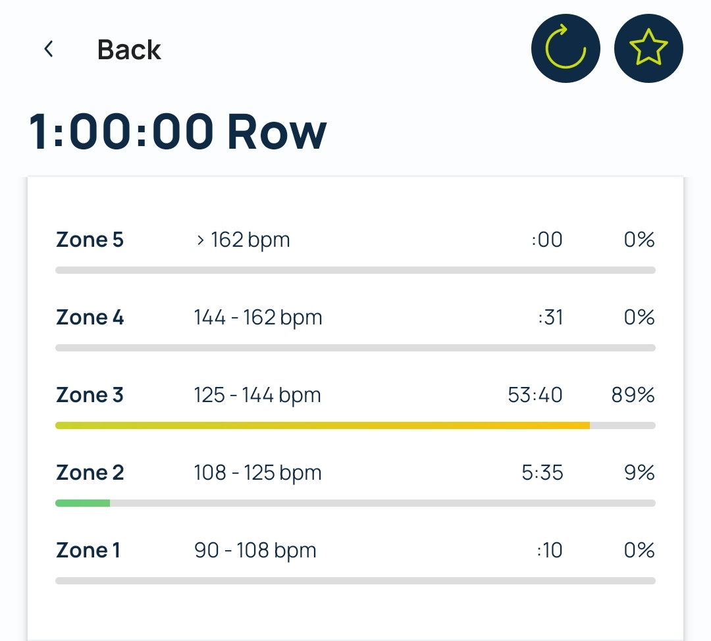Click the Zone 5 label
Viewport: 711px width, 641px height.
[90, 240]
